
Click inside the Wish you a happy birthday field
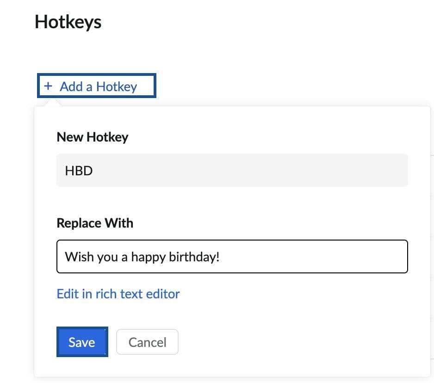(x=231, y=257)
